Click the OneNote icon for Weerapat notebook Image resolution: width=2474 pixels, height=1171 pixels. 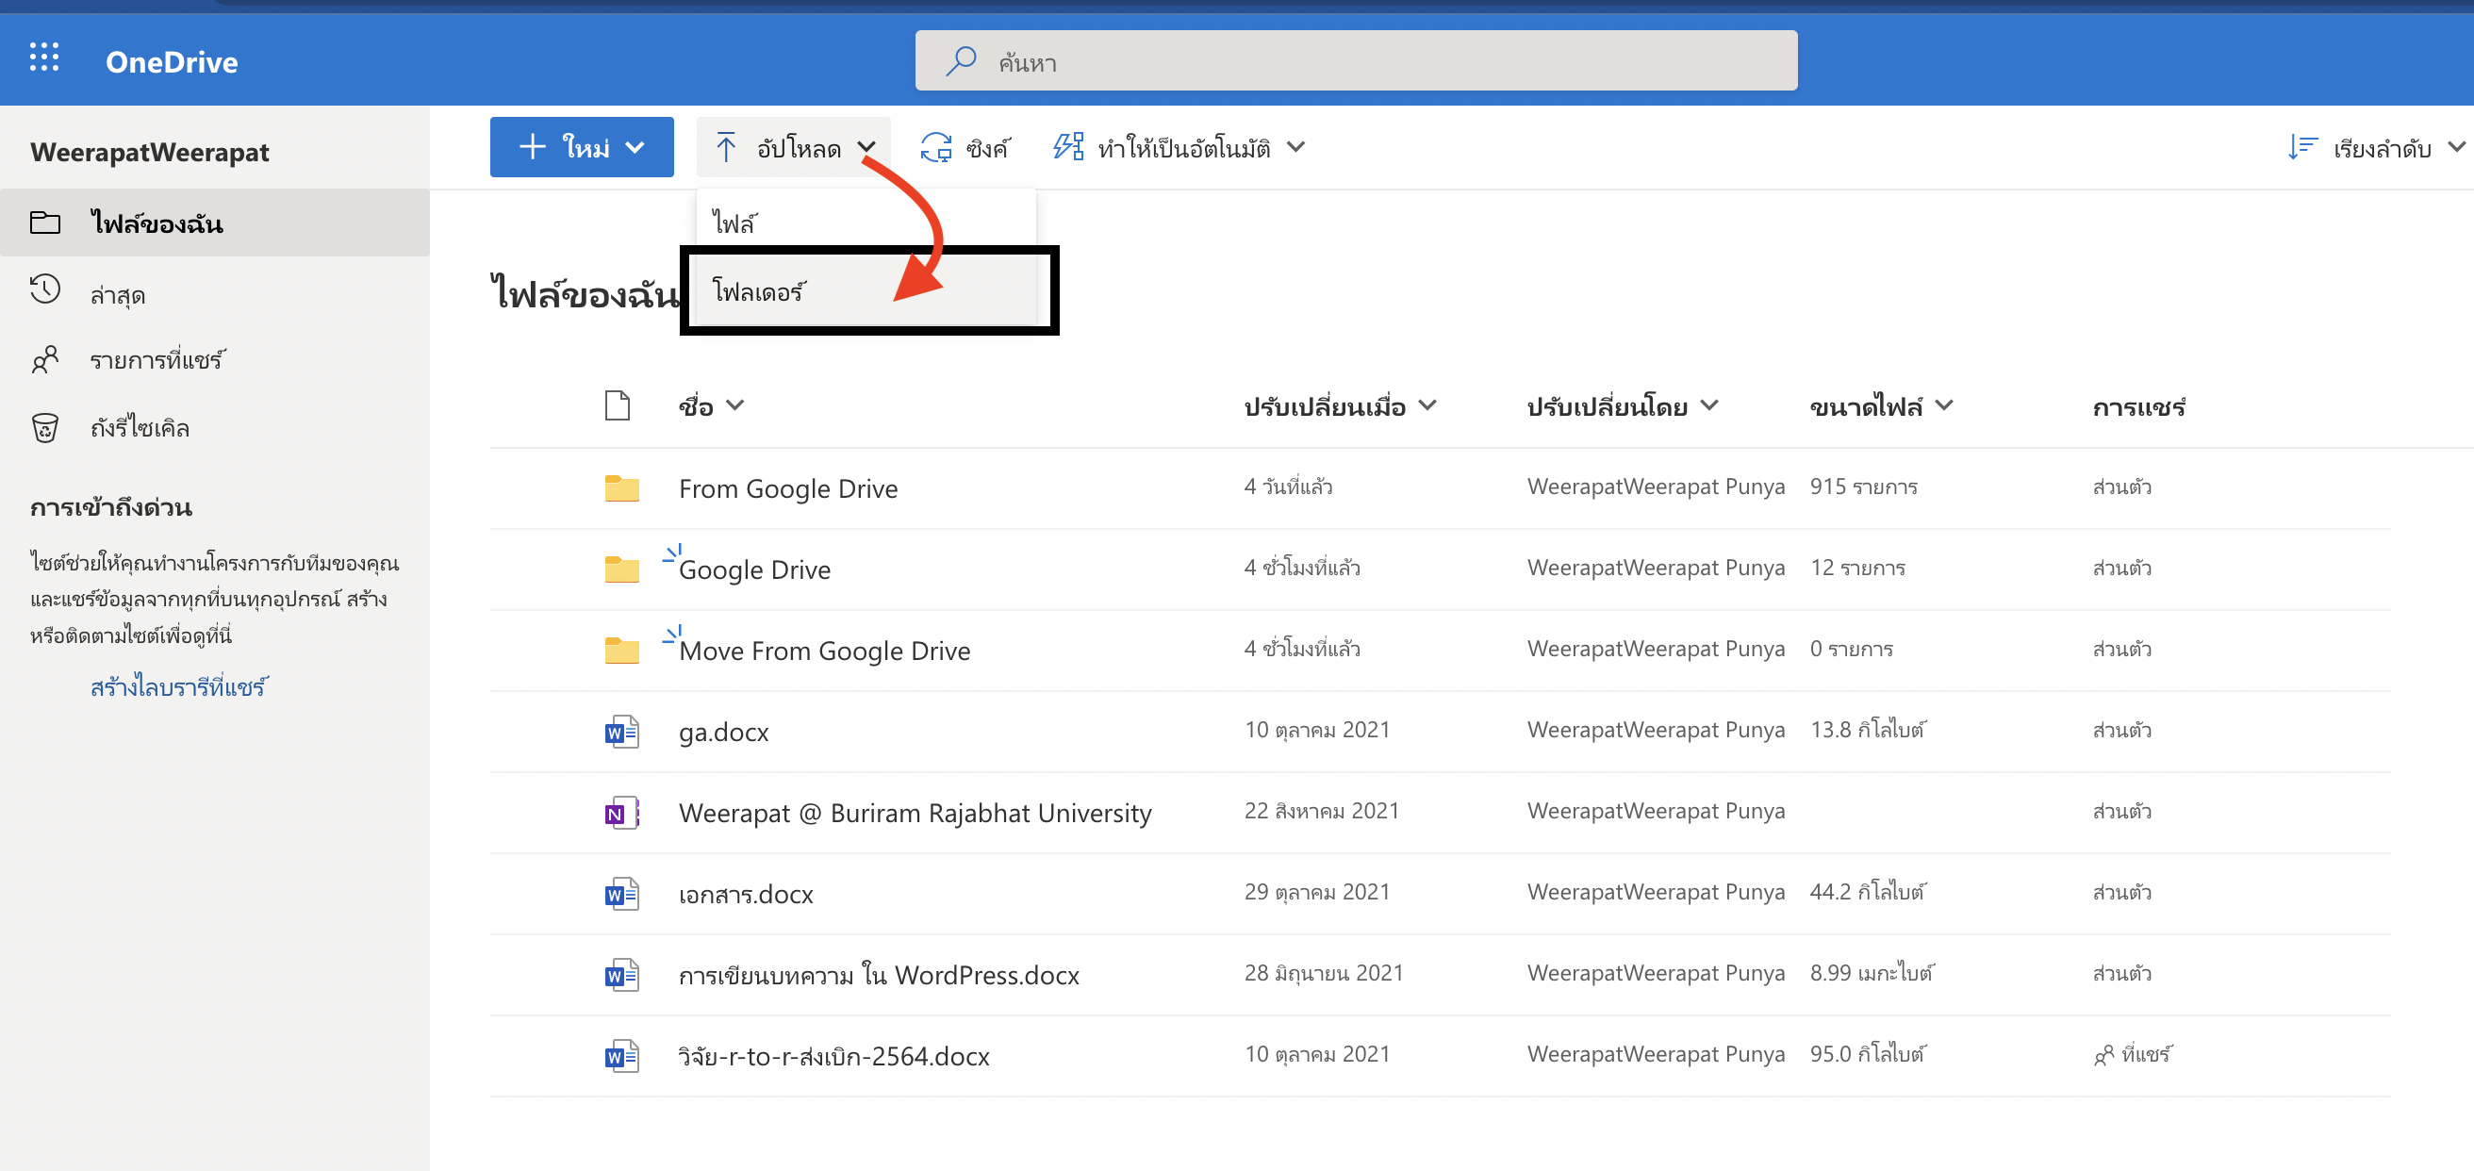click(622, 813)
